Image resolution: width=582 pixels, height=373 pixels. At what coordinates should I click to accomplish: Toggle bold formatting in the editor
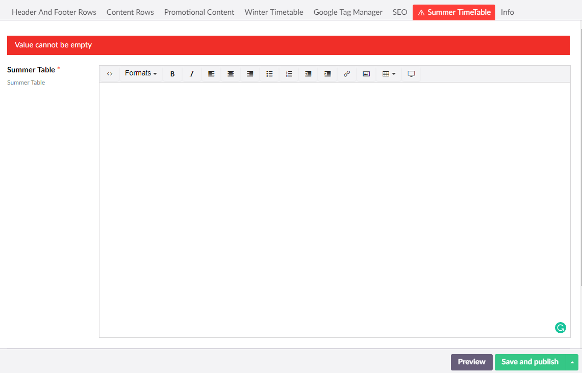tap(172, 74)
